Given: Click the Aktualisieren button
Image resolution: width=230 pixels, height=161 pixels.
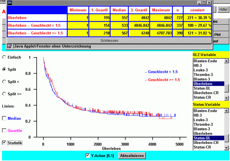Looking at the screenshot, I should coord(132,156).
